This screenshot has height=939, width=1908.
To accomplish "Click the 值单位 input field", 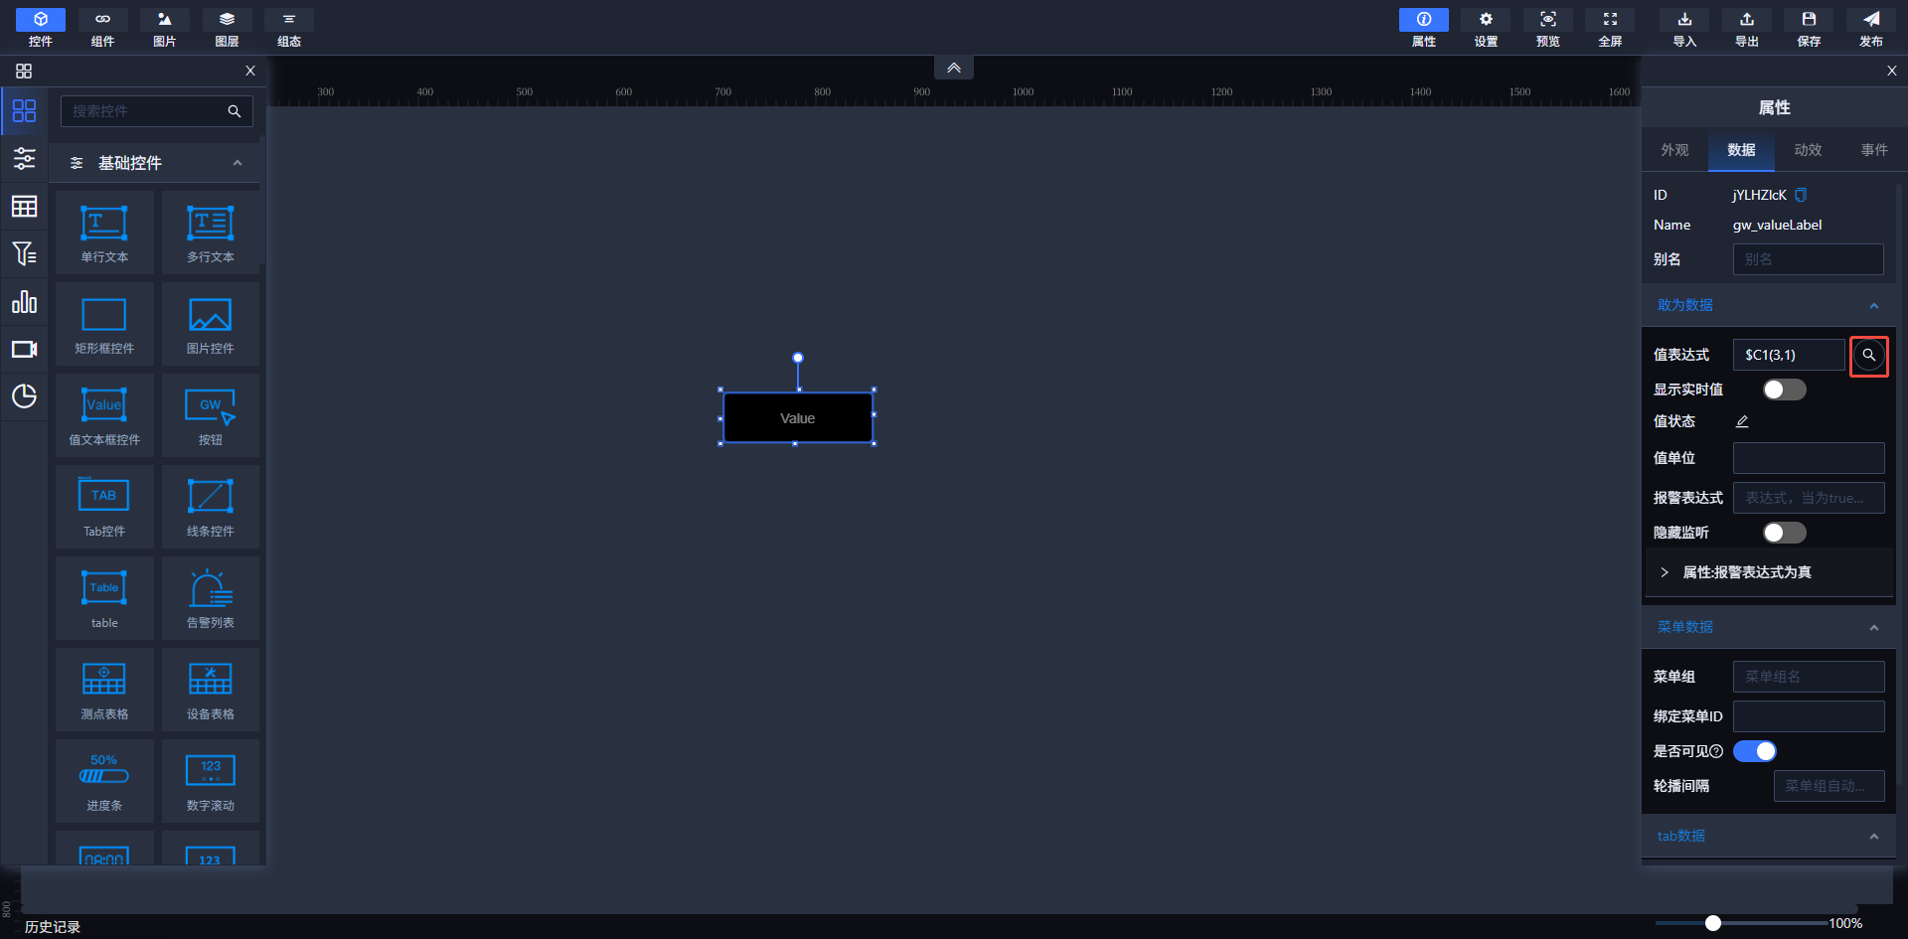I will coord(1809,458).
